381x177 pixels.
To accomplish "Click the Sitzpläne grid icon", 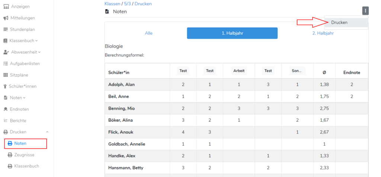I will [x=6, y=75].
